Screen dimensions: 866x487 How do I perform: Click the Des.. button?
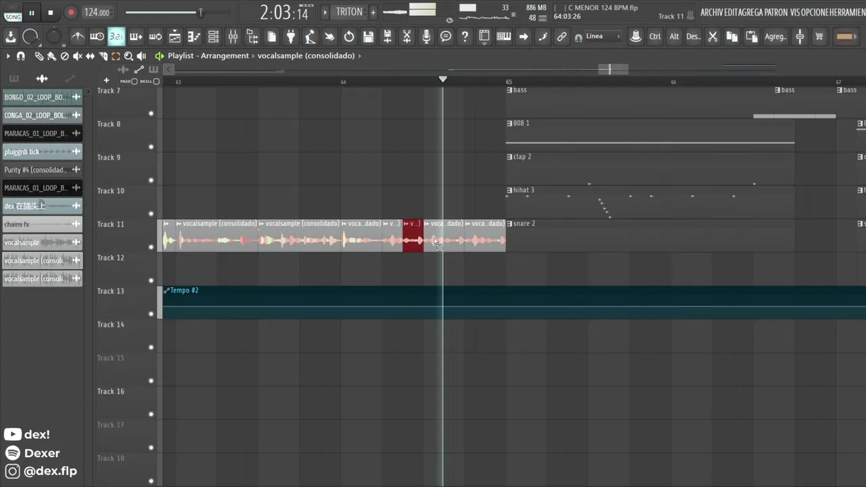pos(693,37)
